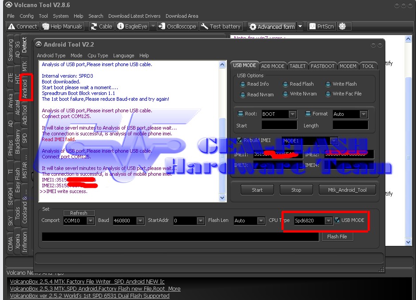Select the MTK side tab
Screen dimensions: 416x300
(24, 66)
